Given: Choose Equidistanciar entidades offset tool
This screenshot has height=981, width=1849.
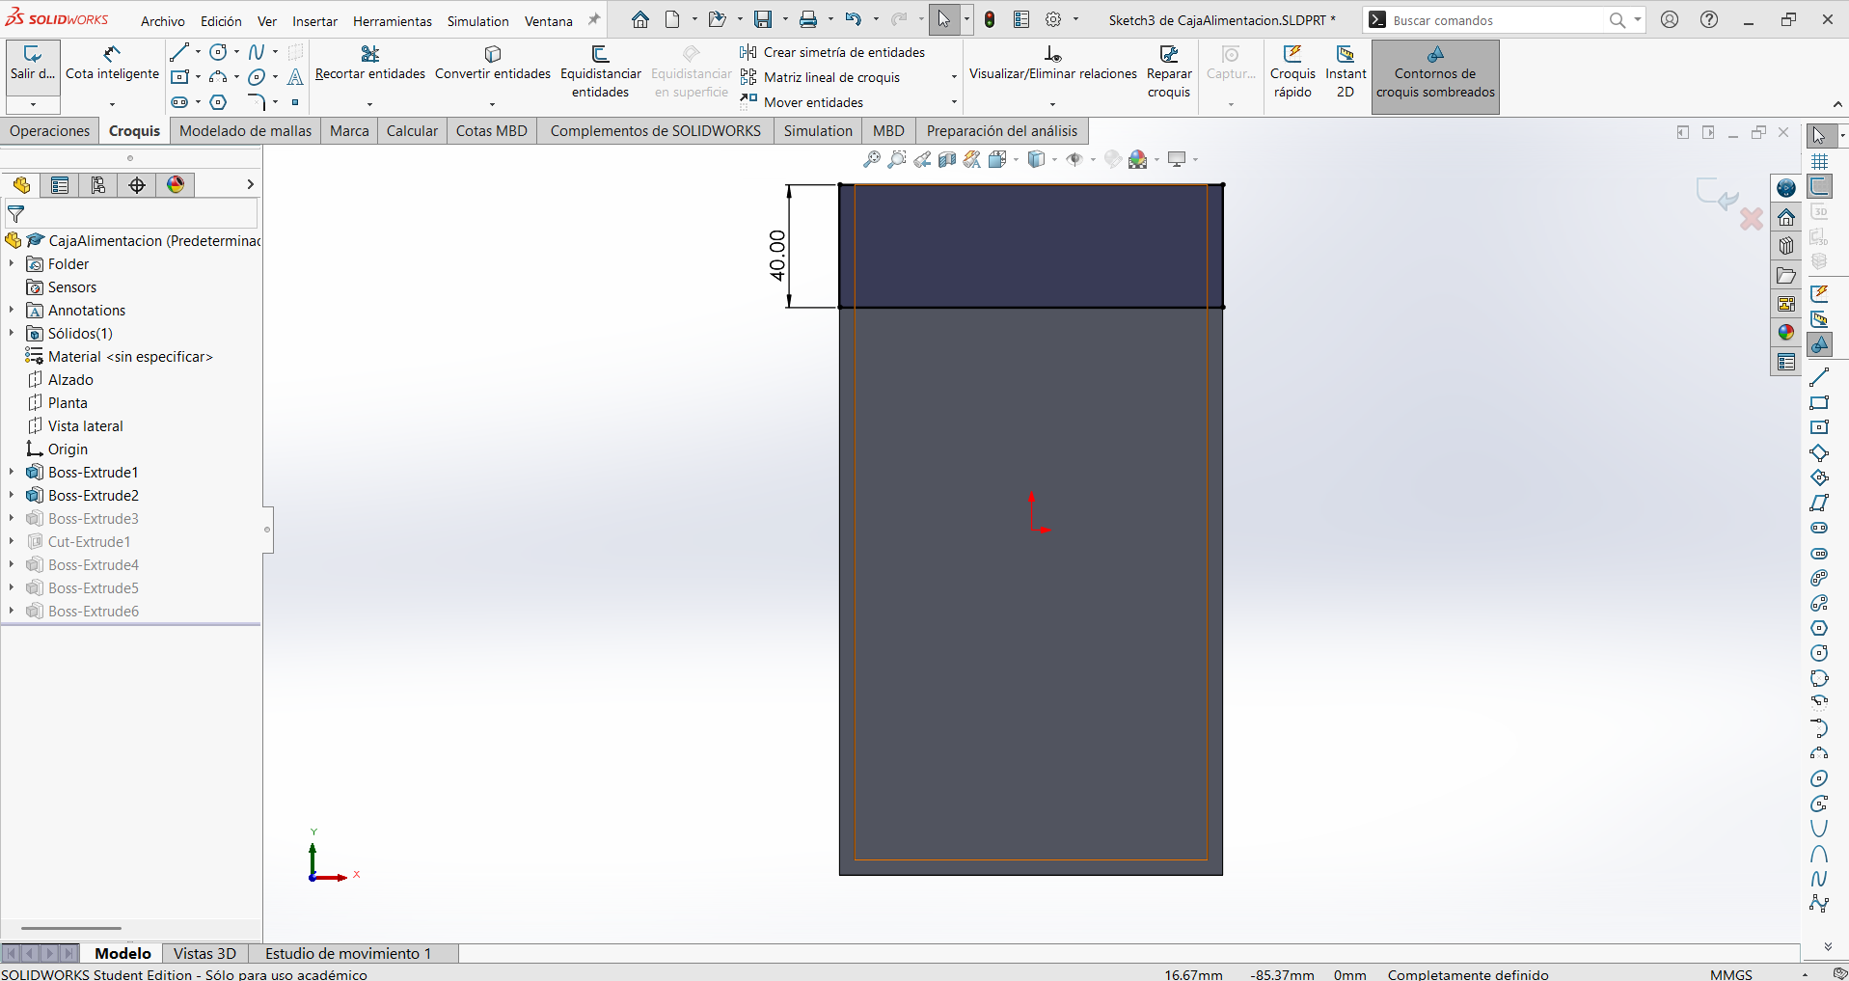Looking at the screenshot, I should click(600, 72).
